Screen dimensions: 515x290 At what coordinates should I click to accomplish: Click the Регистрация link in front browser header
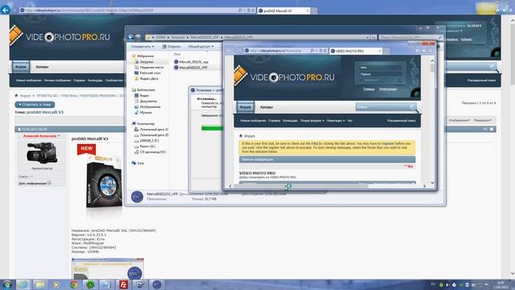388,89
